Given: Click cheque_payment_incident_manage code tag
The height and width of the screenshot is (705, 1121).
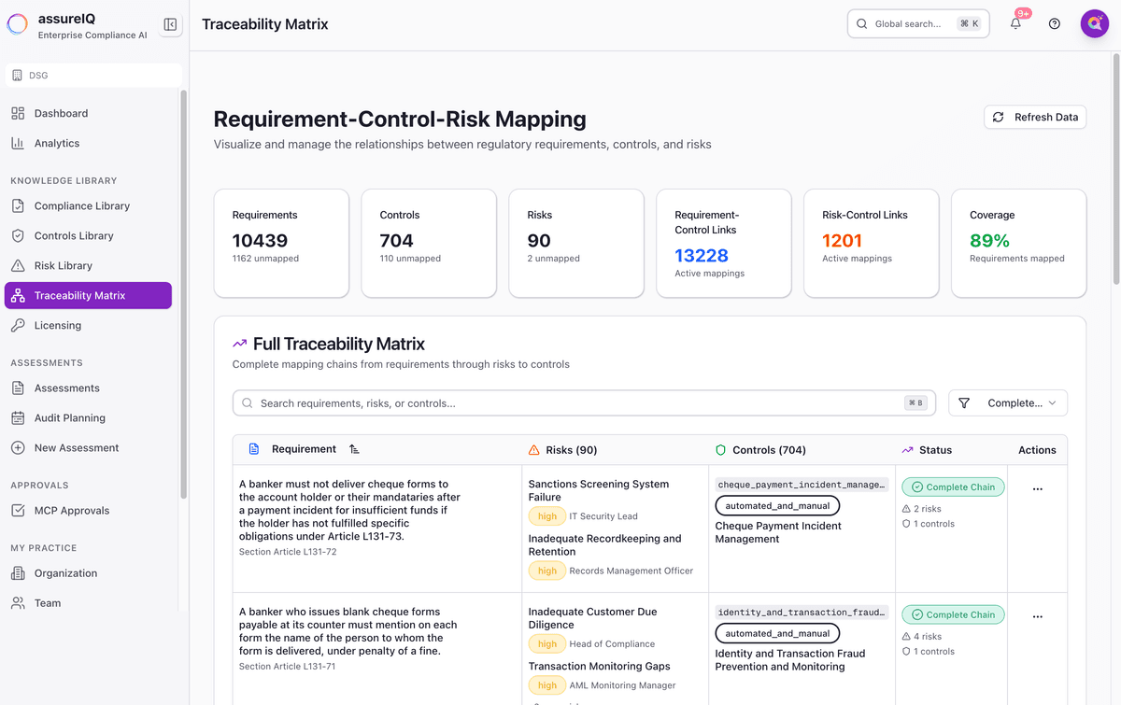Looking at the screenshot, I should coord(802,485).
